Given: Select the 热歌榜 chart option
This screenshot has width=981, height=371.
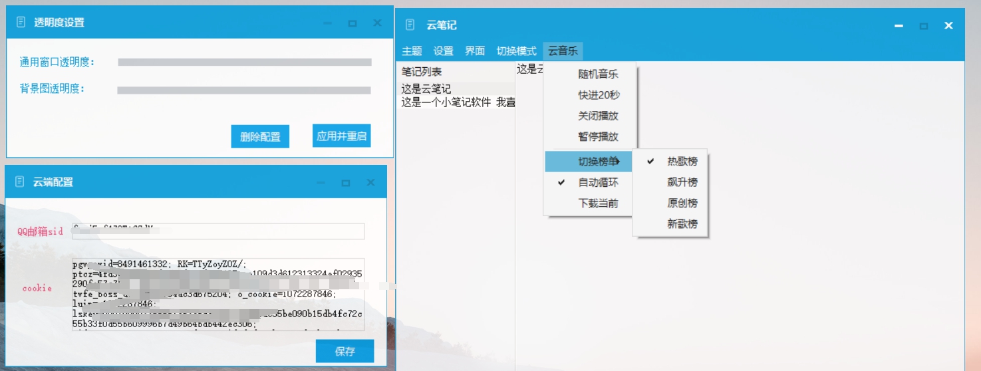Looking at the screenshot, I should tap(670, 162).
